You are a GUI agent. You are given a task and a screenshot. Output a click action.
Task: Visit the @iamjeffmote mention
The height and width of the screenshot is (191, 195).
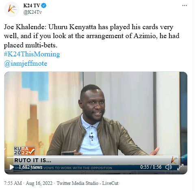26,63
